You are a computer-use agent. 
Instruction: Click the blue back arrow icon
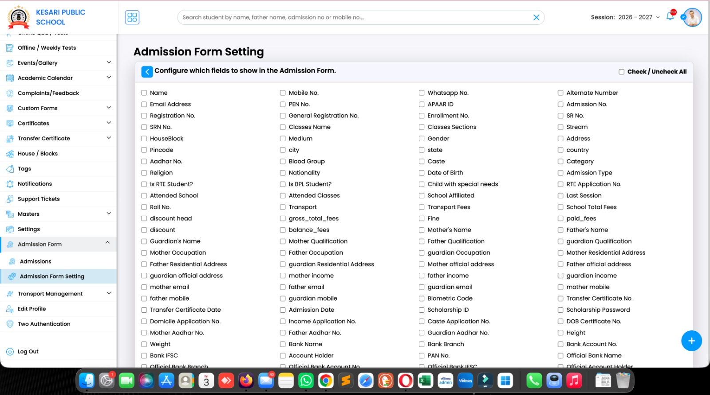click(x=147, y=72)
